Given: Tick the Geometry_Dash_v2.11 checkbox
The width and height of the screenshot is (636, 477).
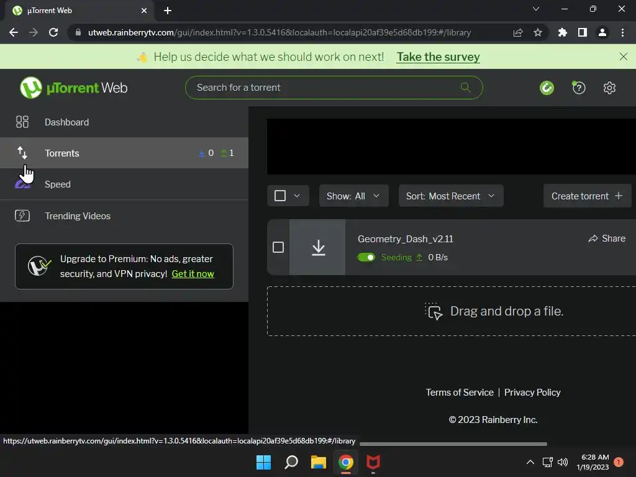Looking at the screenshot, I should tap(278, 247).
